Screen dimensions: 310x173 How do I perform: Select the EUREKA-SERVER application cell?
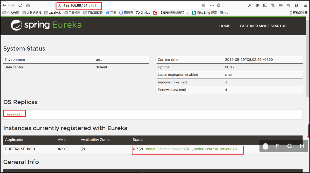pyautogui.click(x=20, y=149)
